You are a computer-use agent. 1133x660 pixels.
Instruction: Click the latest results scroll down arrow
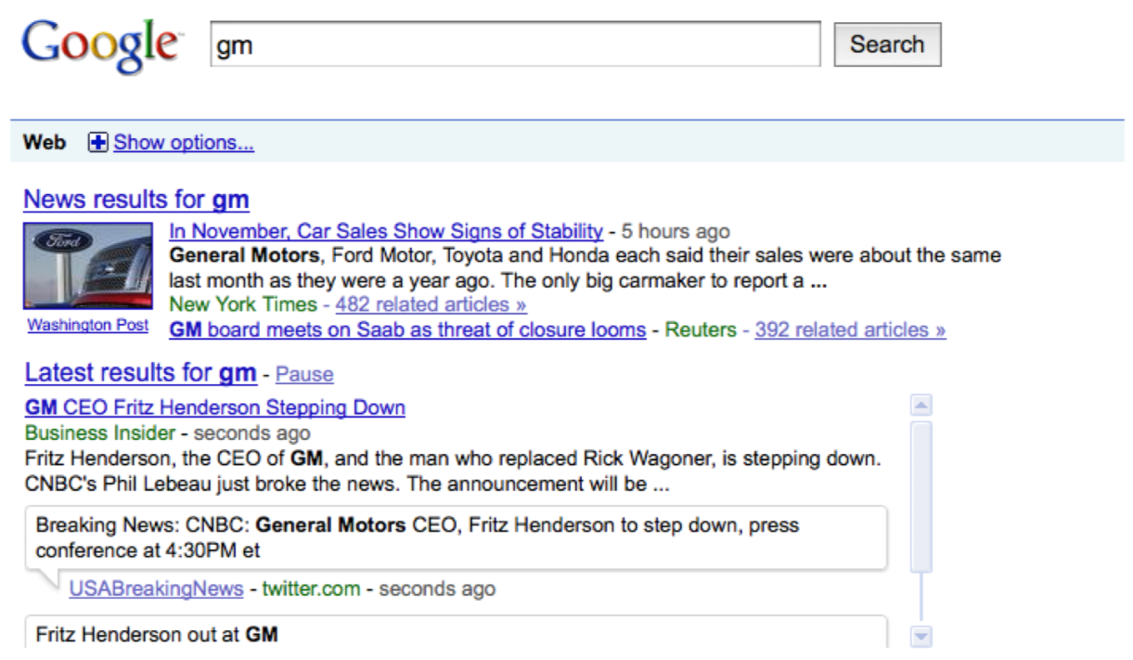tap(921, 636)
